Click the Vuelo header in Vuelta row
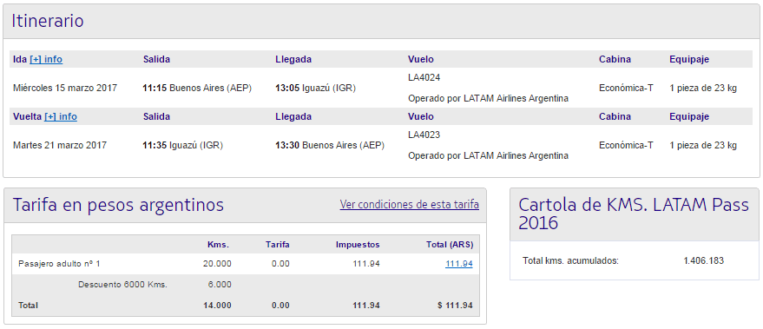This screenshot has height=329, width=763. (x=420, y=117)
